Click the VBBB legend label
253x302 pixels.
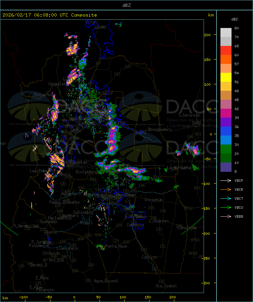pyautogui.click(x=239, y=217)
